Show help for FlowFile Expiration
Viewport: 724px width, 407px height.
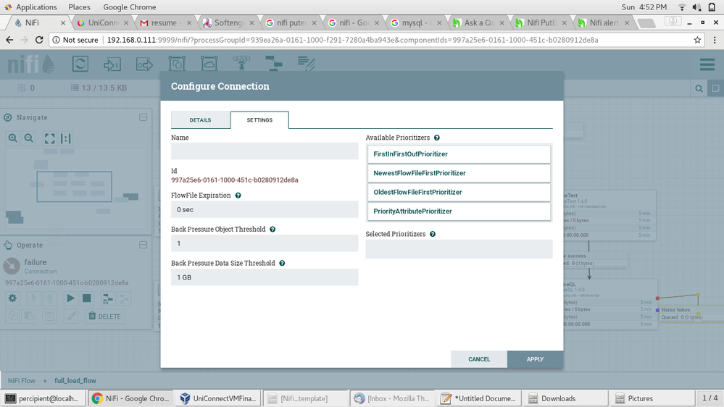click(238, 196)
